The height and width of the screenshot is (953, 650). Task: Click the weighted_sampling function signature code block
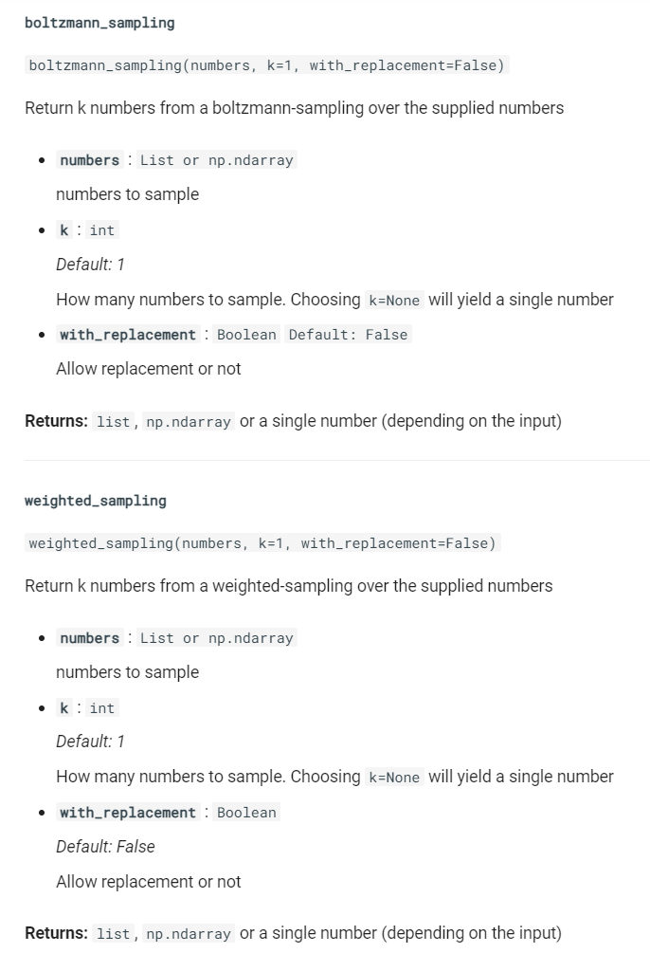click(x=262, y=542)
